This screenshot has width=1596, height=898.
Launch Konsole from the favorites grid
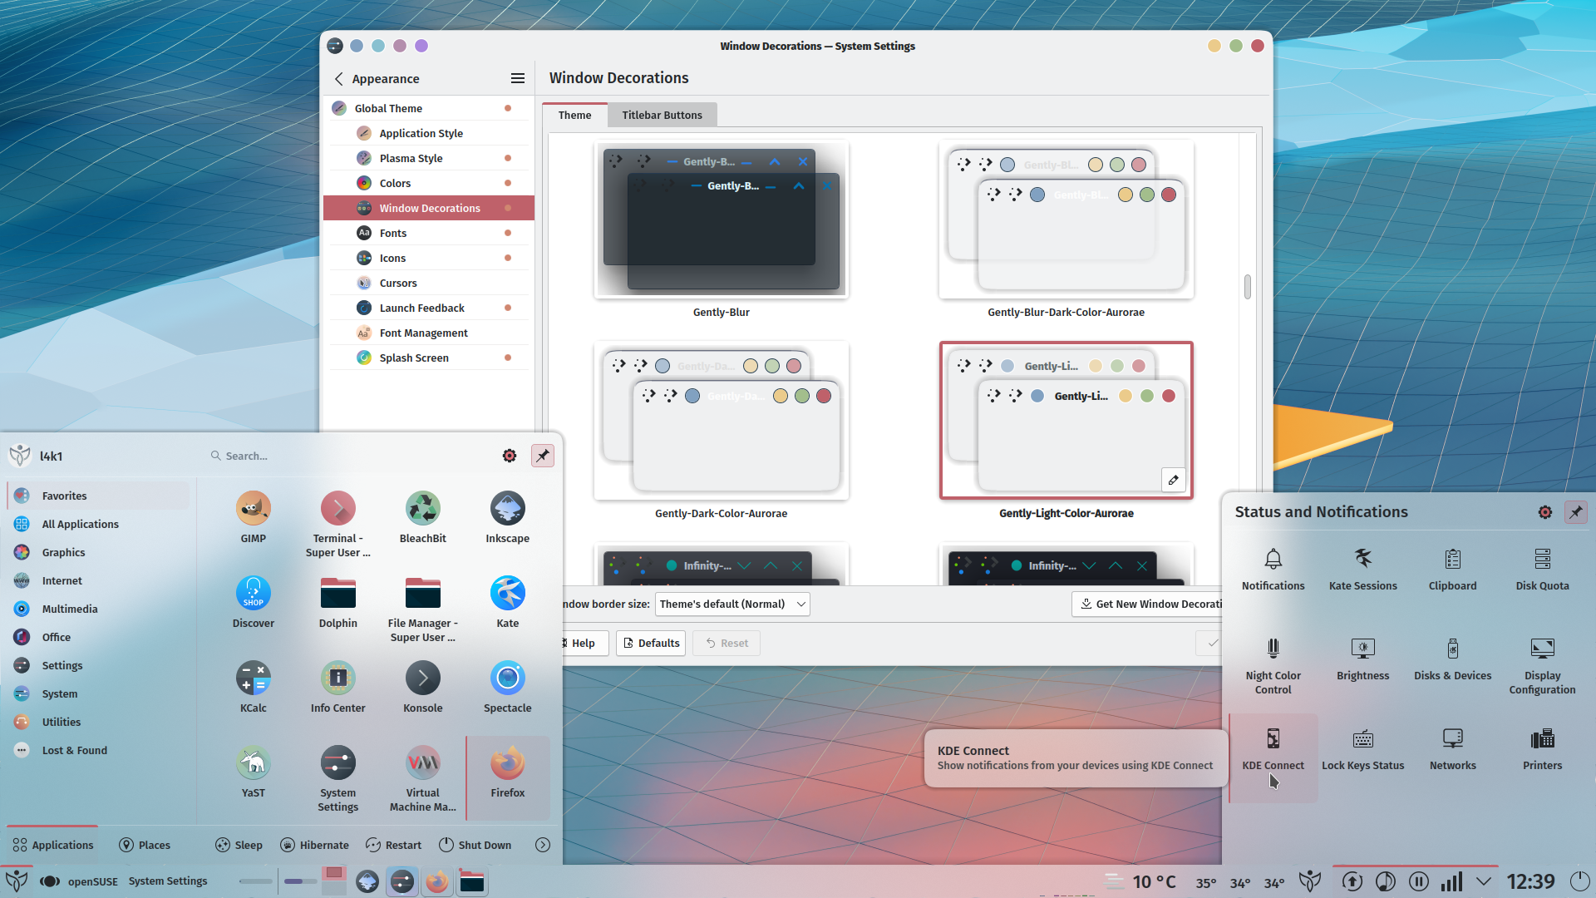click(x=422, y=687)
